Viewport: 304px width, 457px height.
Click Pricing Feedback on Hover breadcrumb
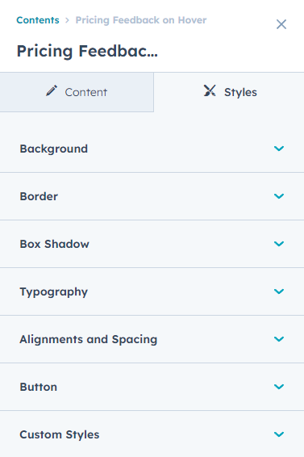[x=141, y=20]
